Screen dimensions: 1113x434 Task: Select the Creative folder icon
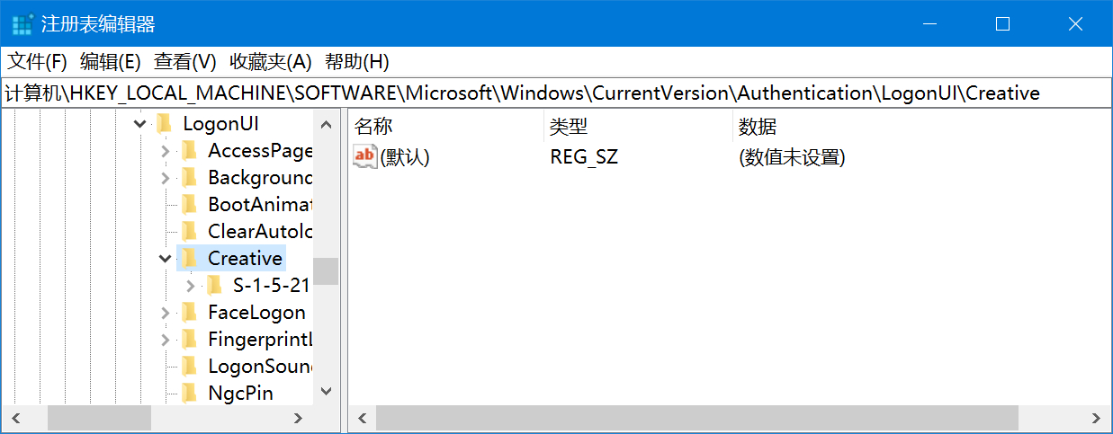[189, 258]
